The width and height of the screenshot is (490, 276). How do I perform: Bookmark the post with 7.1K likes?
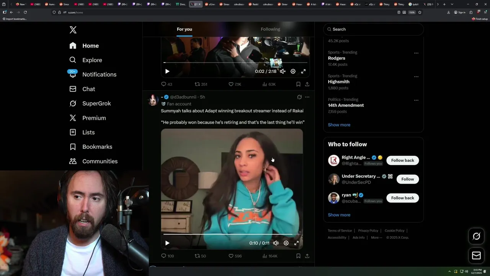[298, 84]
